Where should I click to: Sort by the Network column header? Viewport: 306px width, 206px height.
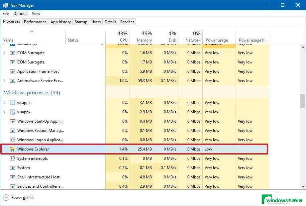click(x=190, y=37)
